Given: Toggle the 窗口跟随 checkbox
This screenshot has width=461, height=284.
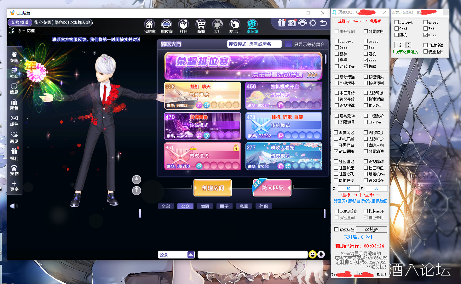Looking at the screenshot, I should point(336,151).
